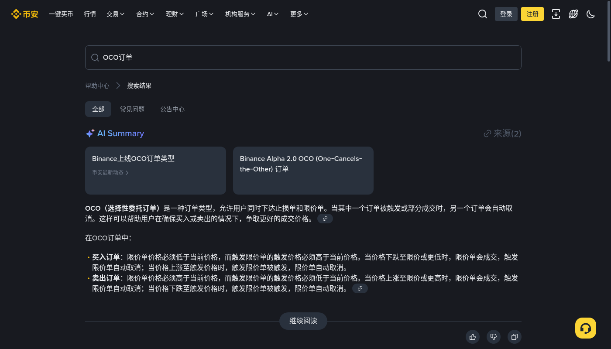Click the download app icon
Viewport: 611px width, 349px height.
pos(556,14)
